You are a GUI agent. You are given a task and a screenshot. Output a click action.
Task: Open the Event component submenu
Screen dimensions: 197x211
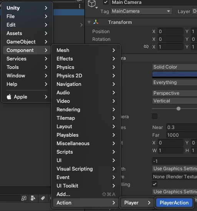86,178
